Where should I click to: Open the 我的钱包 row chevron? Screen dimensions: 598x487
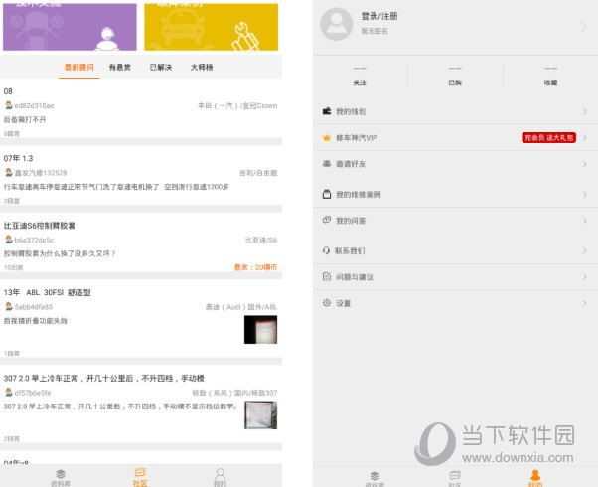click(x=585, y=111)
